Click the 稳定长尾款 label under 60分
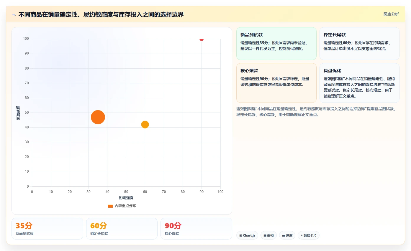The width and height of the screenshot is (411, 251). [x=99, y=234]
